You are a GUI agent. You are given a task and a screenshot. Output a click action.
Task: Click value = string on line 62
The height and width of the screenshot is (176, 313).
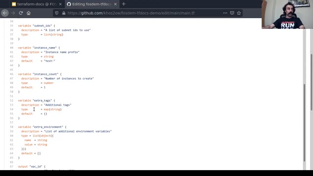[36, 145]
